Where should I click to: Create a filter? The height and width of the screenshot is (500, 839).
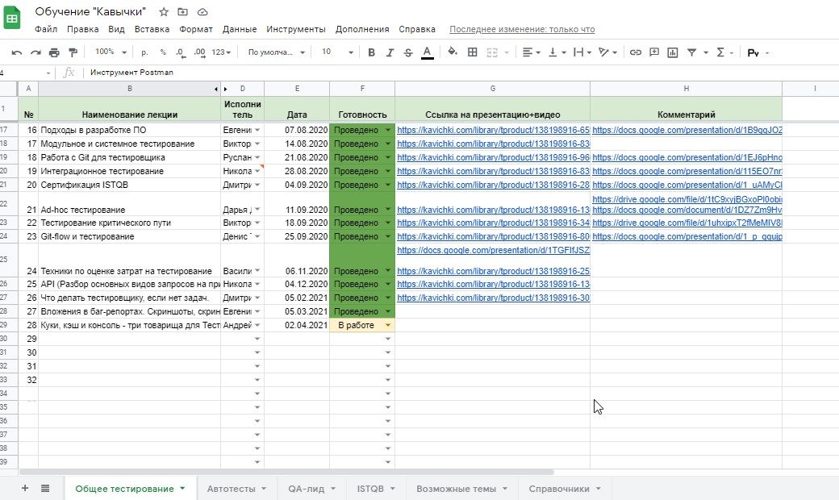click(x=692, y=52)
